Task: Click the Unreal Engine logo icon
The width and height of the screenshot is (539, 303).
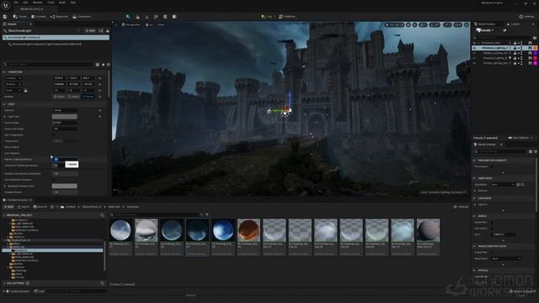Action: [6, 5]
